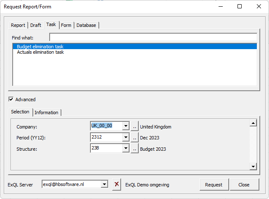Viewport: 269px width, 199px height.
Task: Expand the Structure 23B dropdown
Action: [x=126, y=148]
